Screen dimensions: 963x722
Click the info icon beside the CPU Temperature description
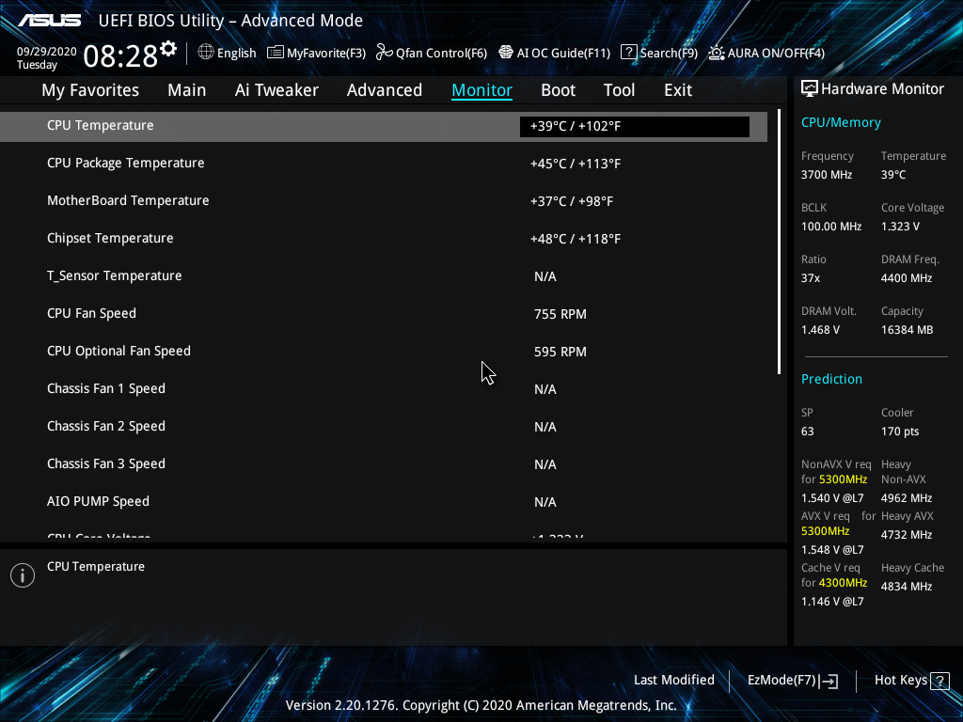coord(23,575)
